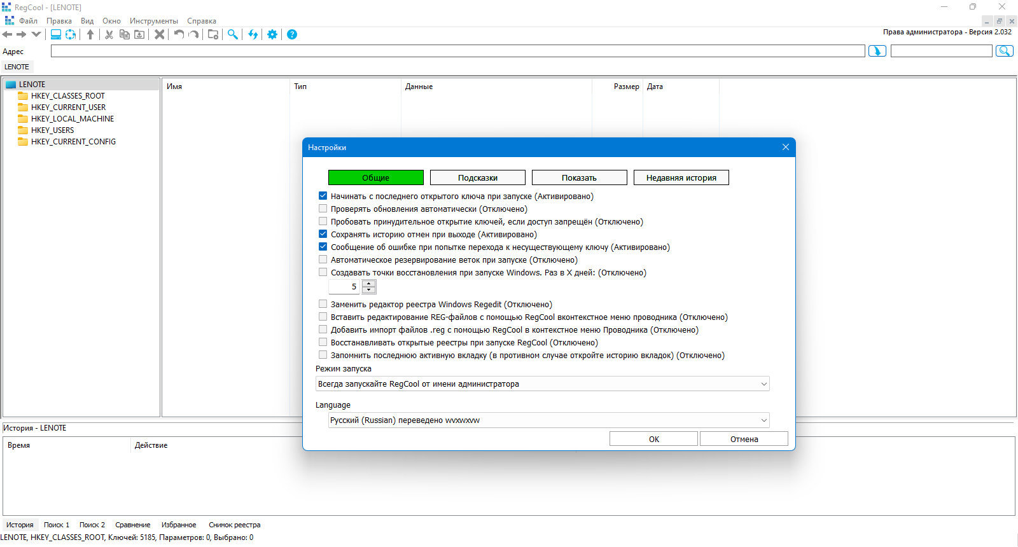This screenshot has width=1018, height=547.
Task: Open the Language dropdown showing Russian
Action: coord(549,420)
